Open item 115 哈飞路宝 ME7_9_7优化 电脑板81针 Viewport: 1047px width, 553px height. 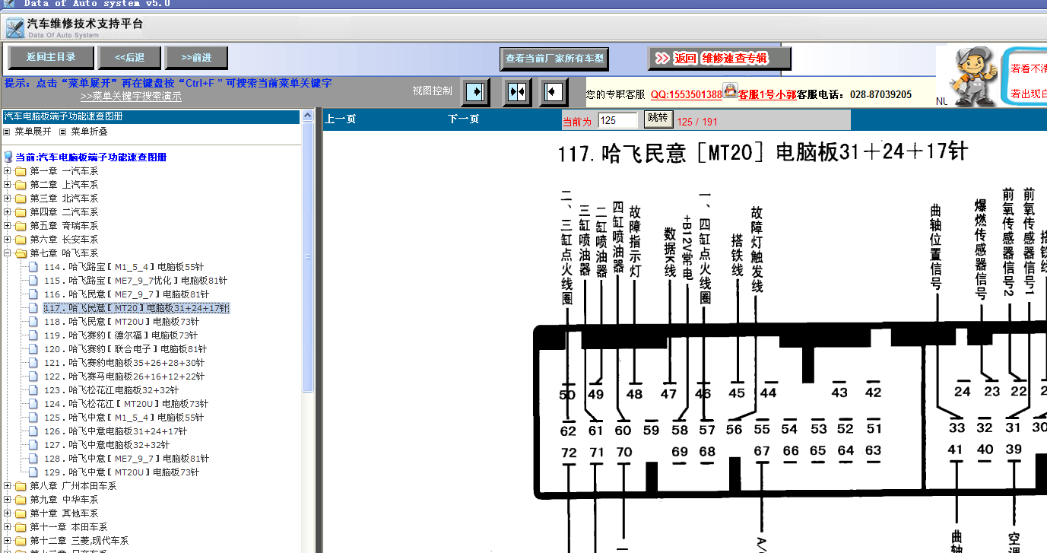click(135, 281)
